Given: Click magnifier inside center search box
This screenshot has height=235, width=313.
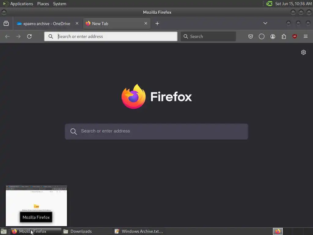Looking at the screenshot, I should pyautogui.click(x=73, y=131).
